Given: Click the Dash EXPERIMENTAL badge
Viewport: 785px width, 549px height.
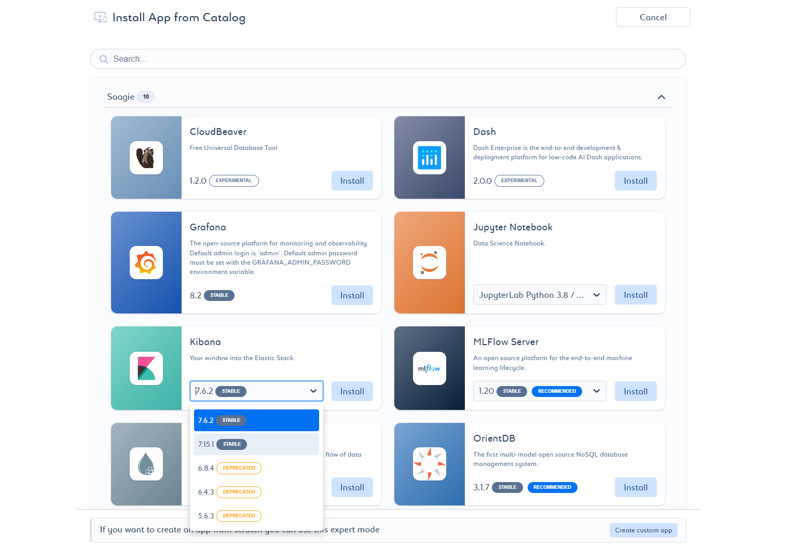Looking at the screenshot, I should [x=519, y=181].
